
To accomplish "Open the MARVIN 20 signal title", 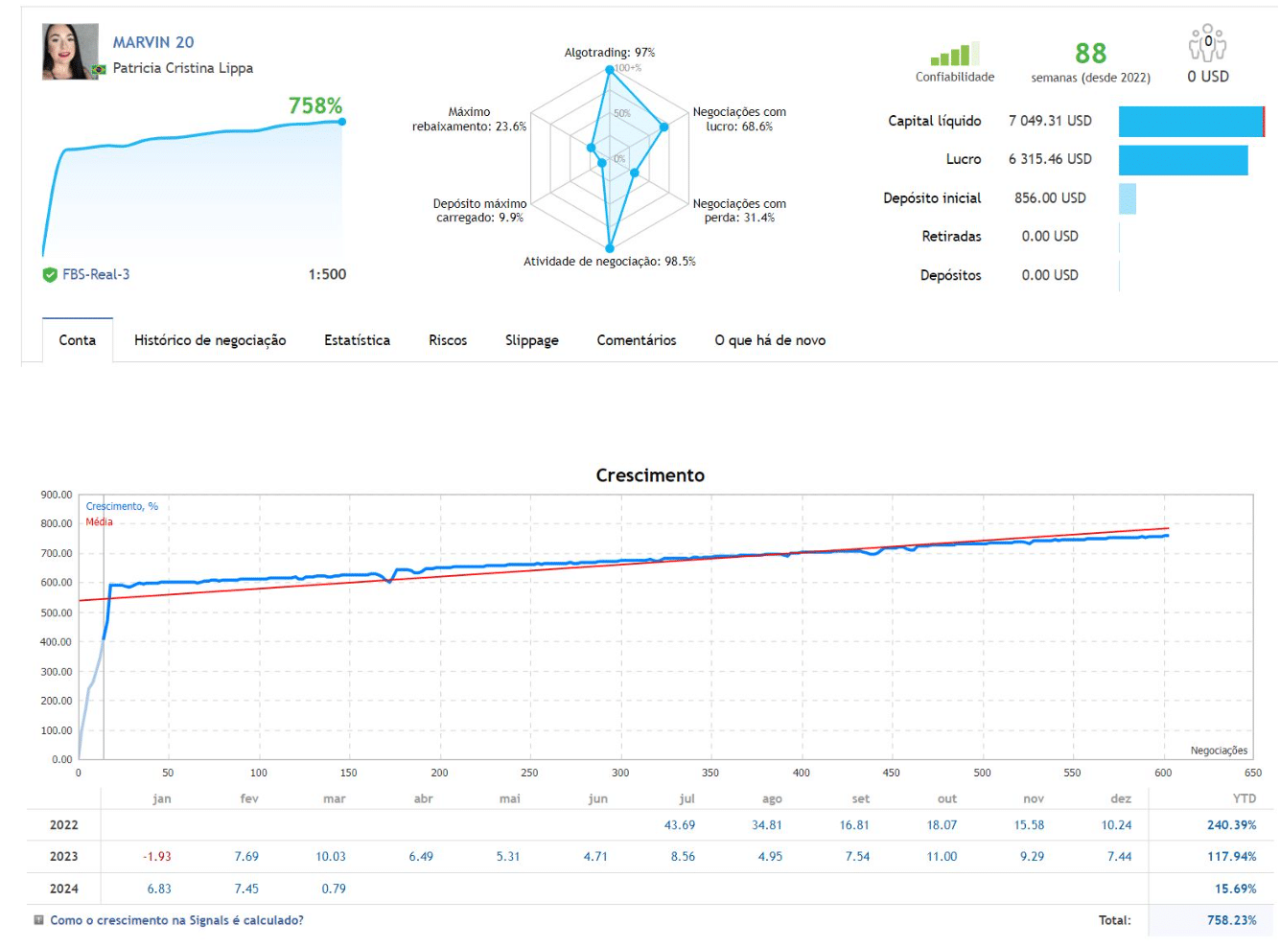I will click(153, 42).
